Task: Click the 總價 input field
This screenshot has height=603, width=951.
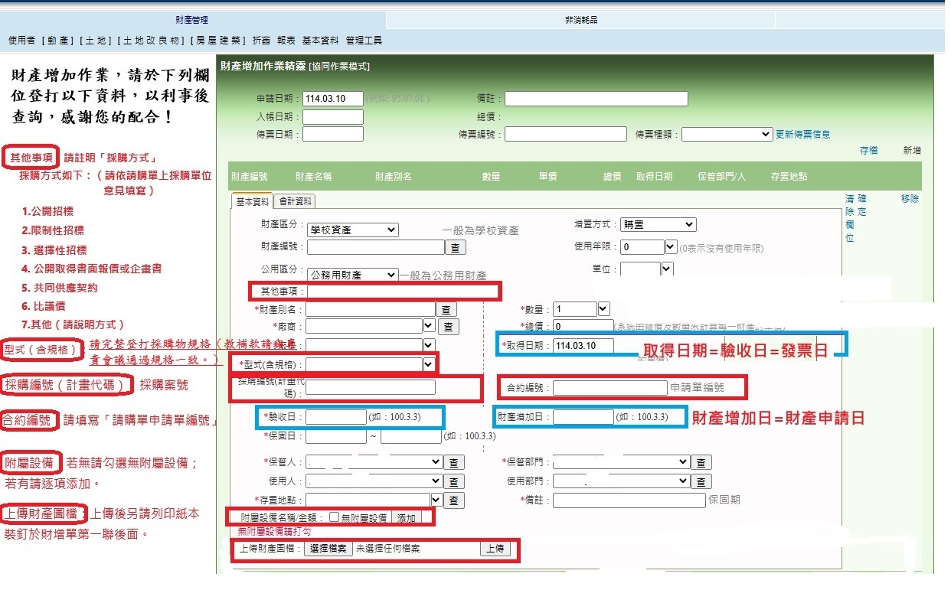Action: click(583, 327)
